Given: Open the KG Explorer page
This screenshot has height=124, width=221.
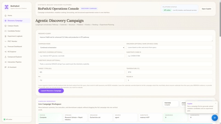Looking at the screenshot, I should tap(17, 52).
